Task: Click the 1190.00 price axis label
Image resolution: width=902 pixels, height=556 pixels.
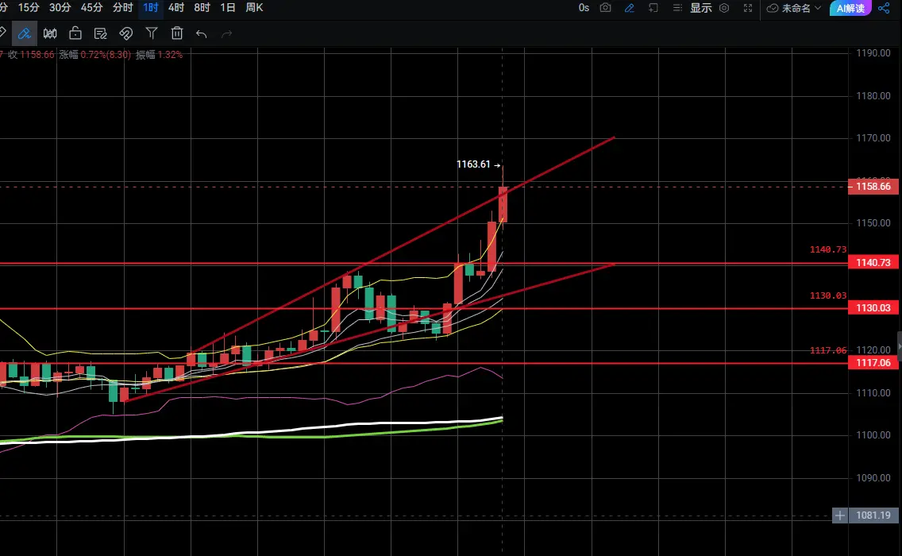Action: pos(873,53)
